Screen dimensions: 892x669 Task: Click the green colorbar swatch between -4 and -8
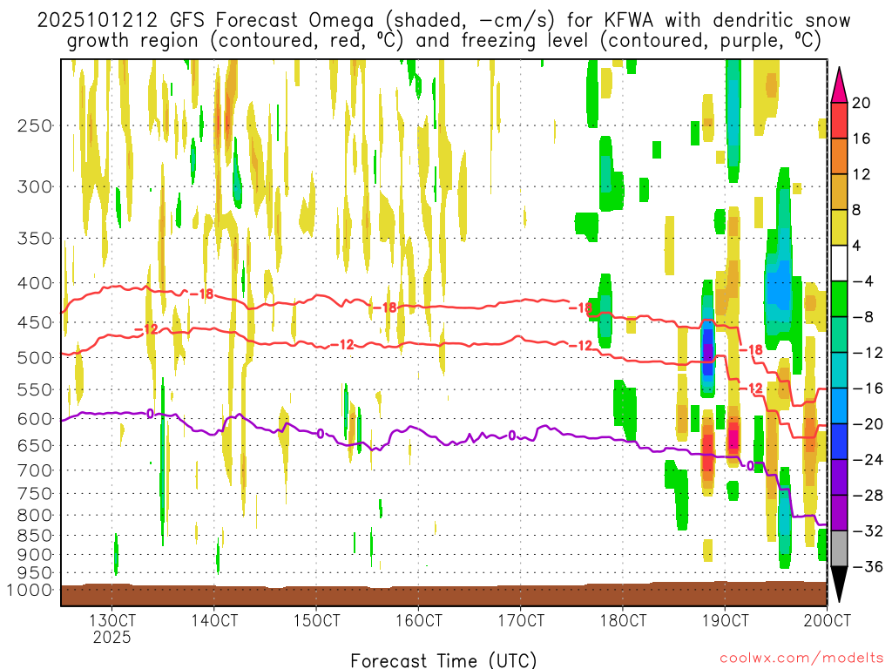pos(839,299)
